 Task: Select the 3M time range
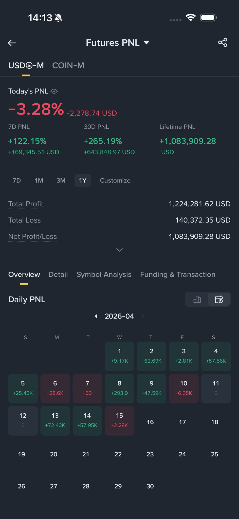(x=61, y=180)
